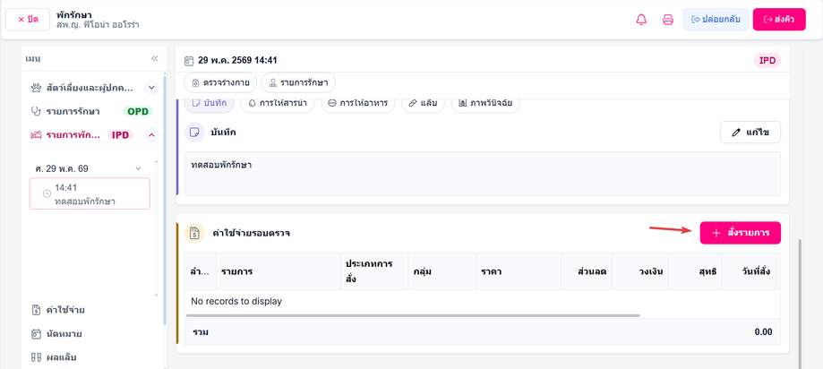The height and width of the screenshot is (369, 823).
Task: Switch to the แล็บ tab
Action: click(423, 103)
